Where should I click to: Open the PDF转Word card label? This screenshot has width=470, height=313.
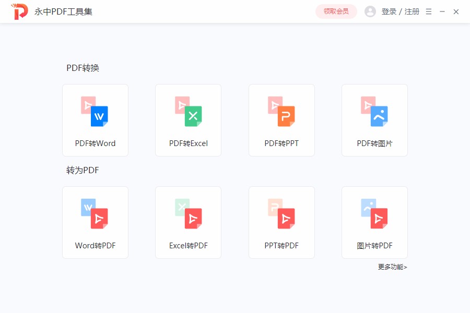pos(95,143)
